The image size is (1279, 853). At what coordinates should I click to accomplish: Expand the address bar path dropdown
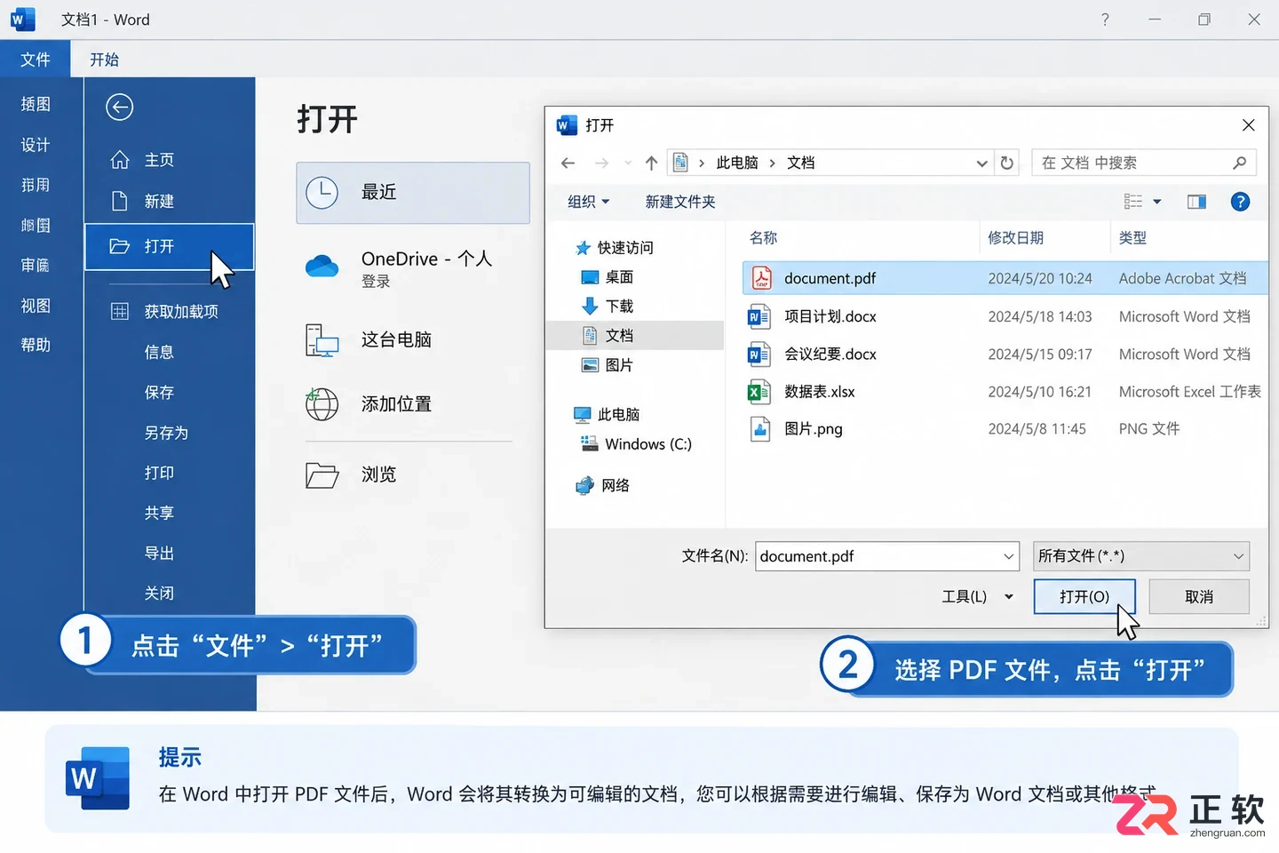pyautogui.click(x=981, y=163)
